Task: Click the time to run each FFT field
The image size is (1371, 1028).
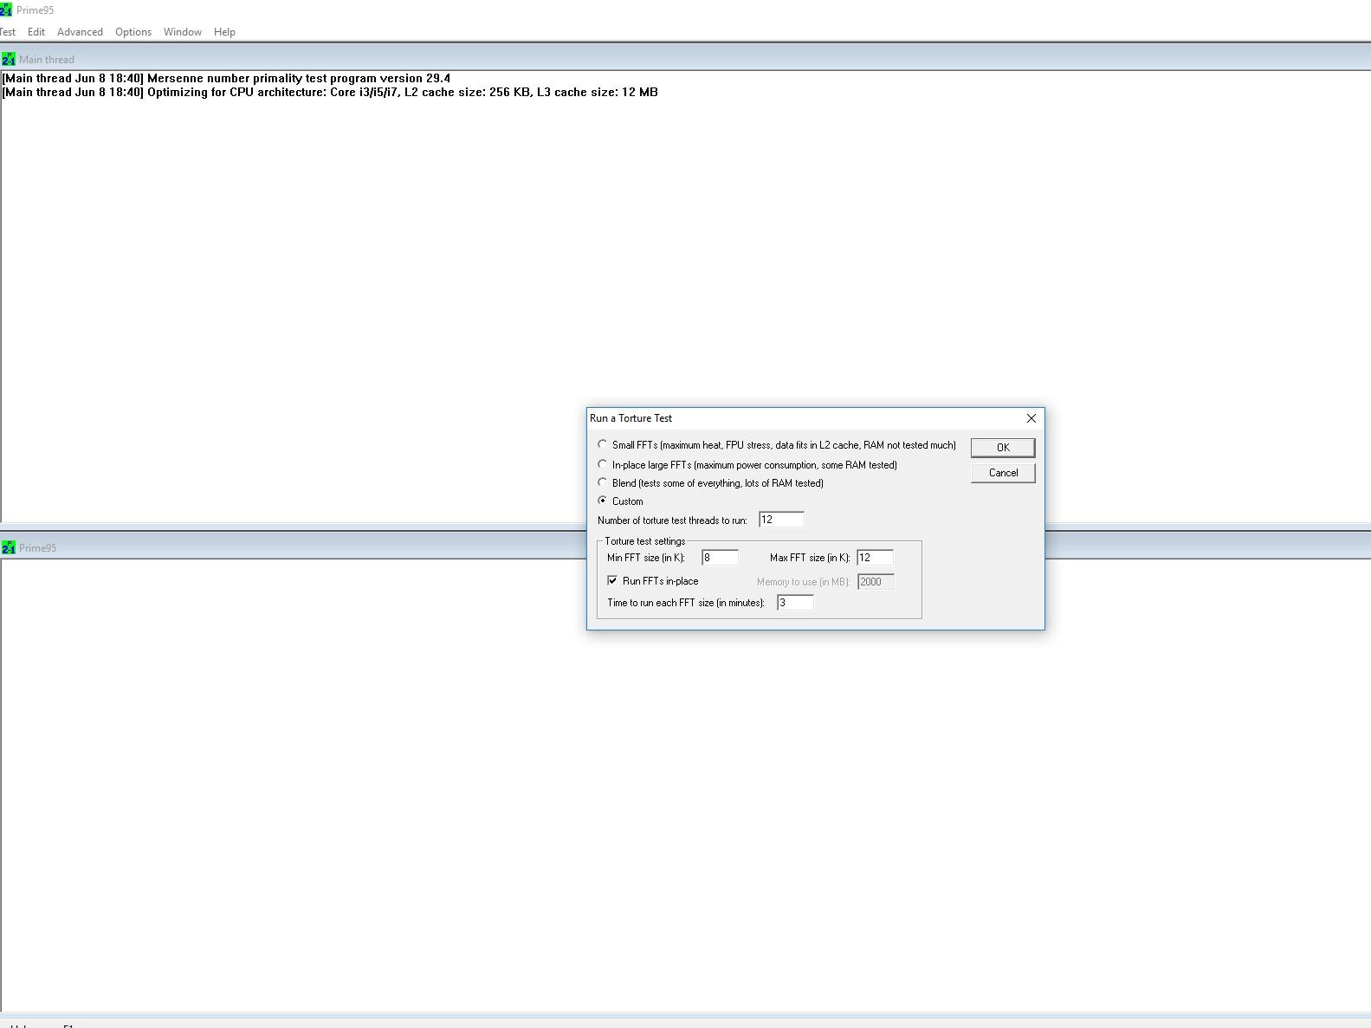Action: coord(795,603)
